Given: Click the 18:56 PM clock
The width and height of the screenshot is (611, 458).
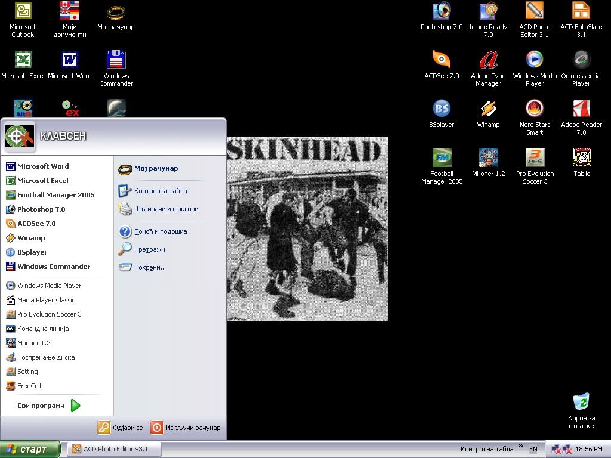Looking at the screenshot, I should point(589,449).
